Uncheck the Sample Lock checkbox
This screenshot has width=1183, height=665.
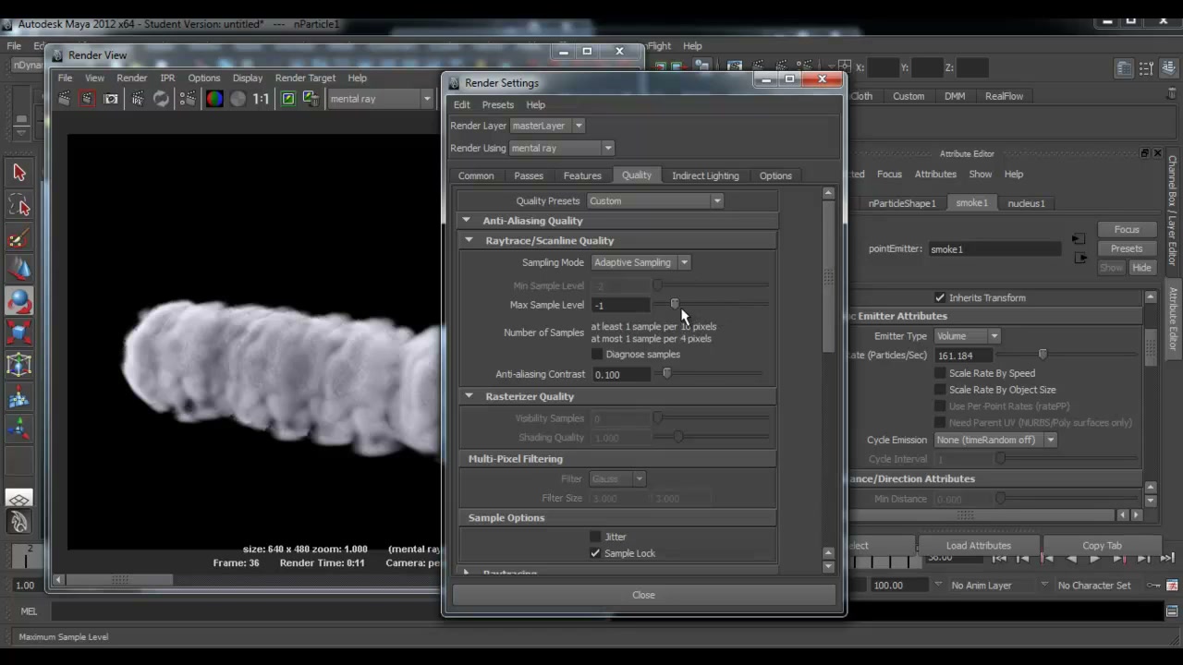click(595, 553)
